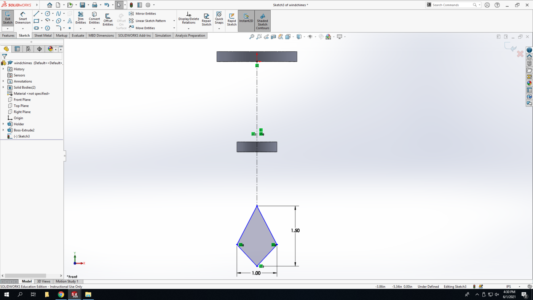Switch to the Motion Study 1 tab
Image resolution: width=533 pixels, height=300 pixels.
pyautogui.click(x=67, y=281)
